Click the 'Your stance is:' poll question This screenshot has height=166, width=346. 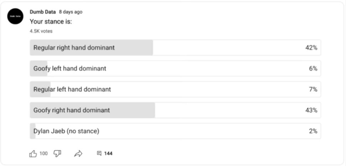click(x=51, y=22)
